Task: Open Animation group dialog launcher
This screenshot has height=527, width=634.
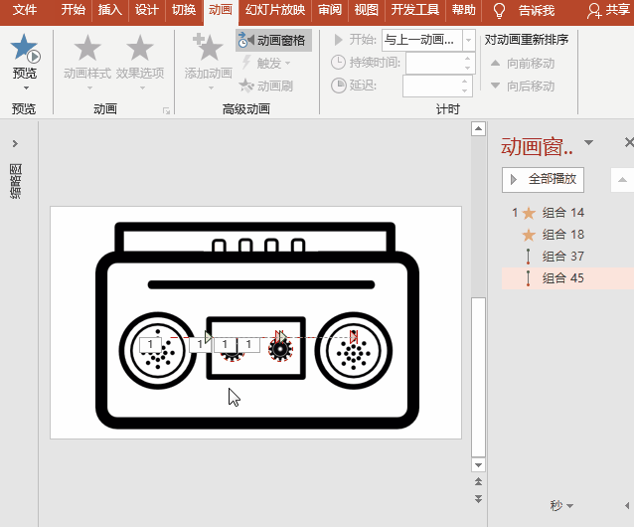Action: point(166,110)
